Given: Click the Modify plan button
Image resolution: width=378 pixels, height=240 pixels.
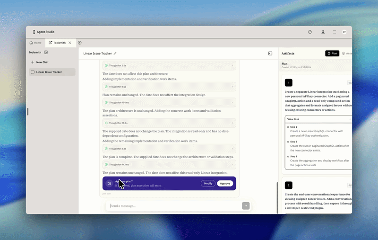Looking at the screenshot, I should point(208,184).
